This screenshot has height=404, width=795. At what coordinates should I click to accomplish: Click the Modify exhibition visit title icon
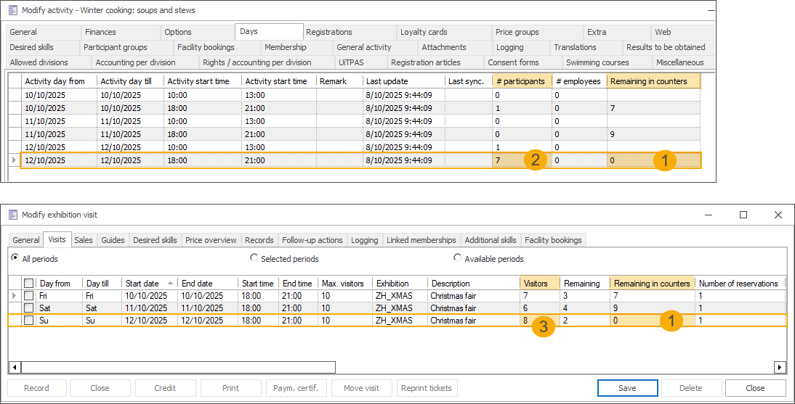(x=12, y=215)
